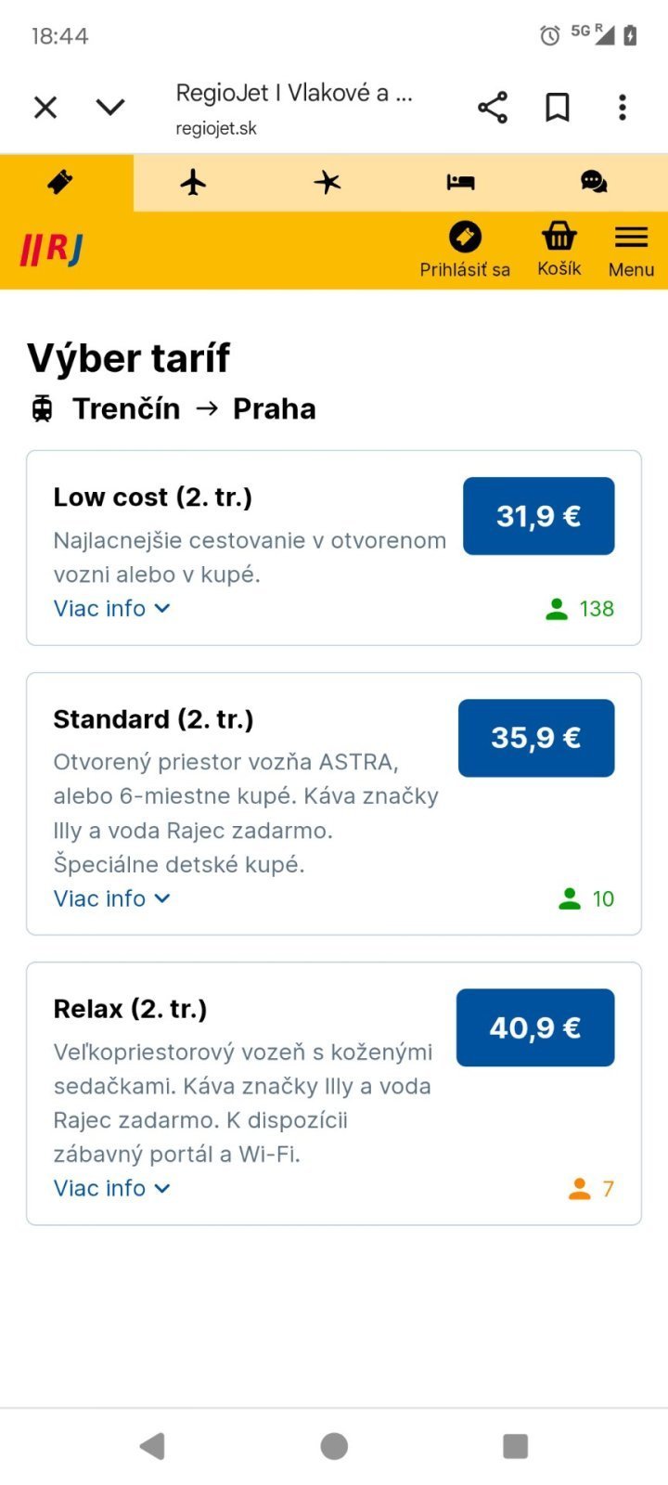Viewport: 668px width, 1485px height.
Task: Choose the 31,9 € Low cost fare
Action: pyautogui.click(x=538, y=516)
